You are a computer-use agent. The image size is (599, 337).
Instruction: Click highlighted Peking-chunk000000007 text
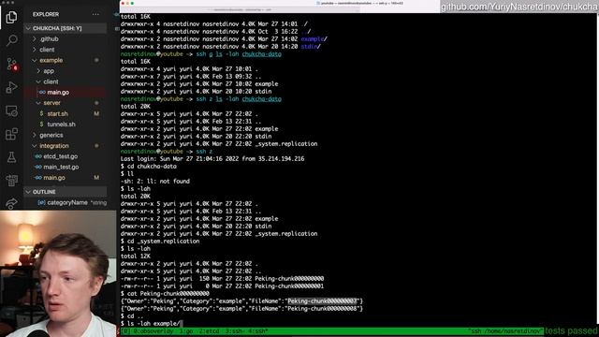(322, 301)
